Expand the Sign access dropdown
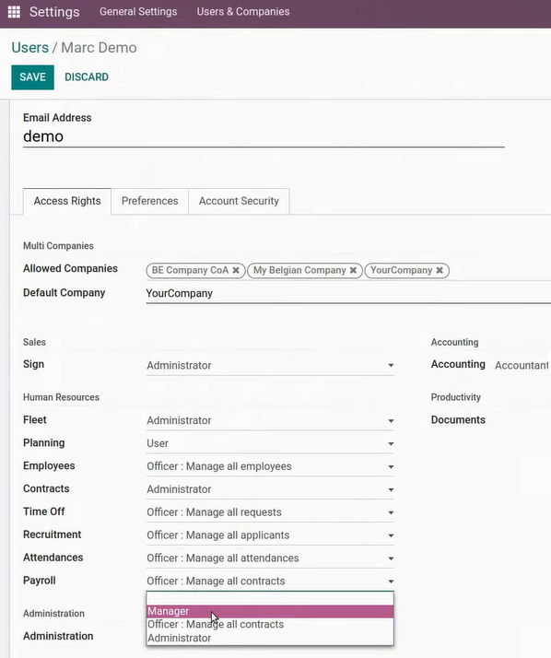 [270, 365]
